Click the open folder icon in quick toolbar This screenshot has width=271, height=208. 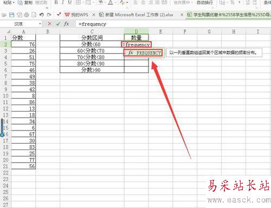tap(4, 15)
